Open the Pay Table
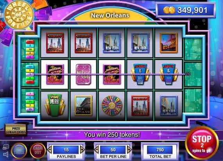This screenshot has width=223, height=161. (19, 150)
